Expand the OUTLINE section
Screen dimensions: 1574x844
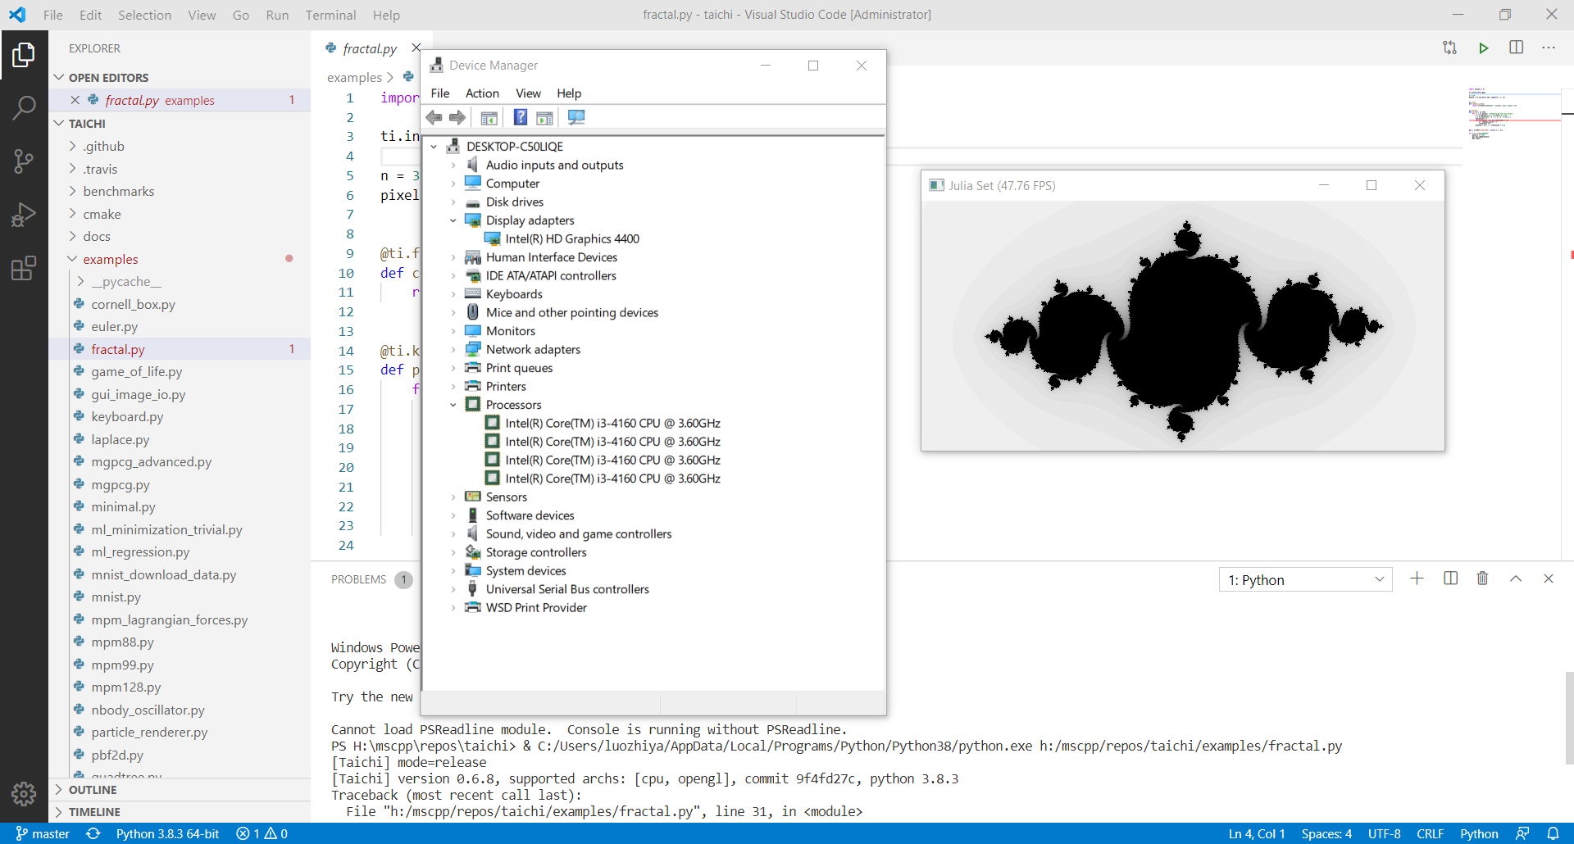point(180,790)
